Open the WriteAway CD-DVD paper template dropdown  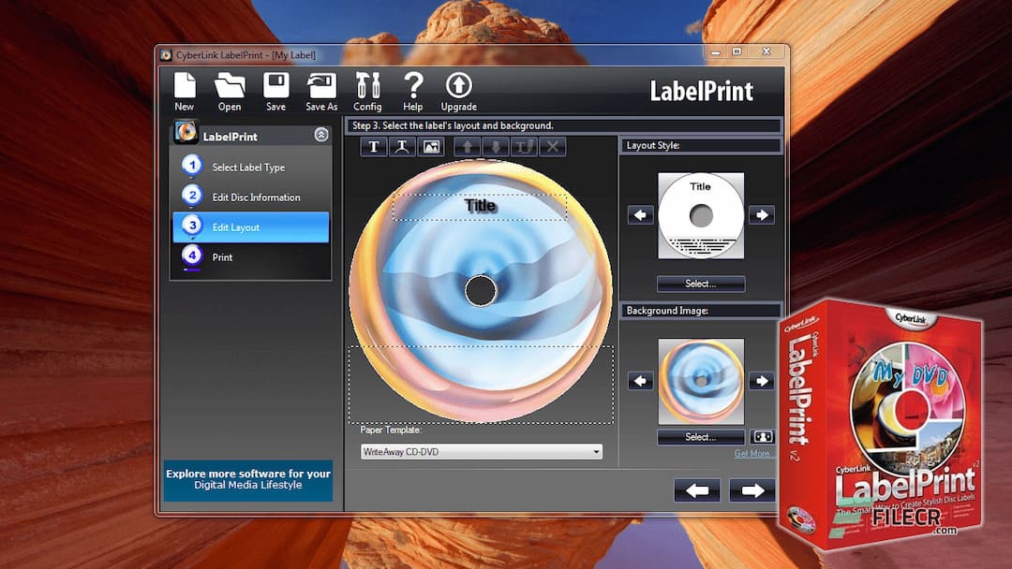[x=481, y=451]
